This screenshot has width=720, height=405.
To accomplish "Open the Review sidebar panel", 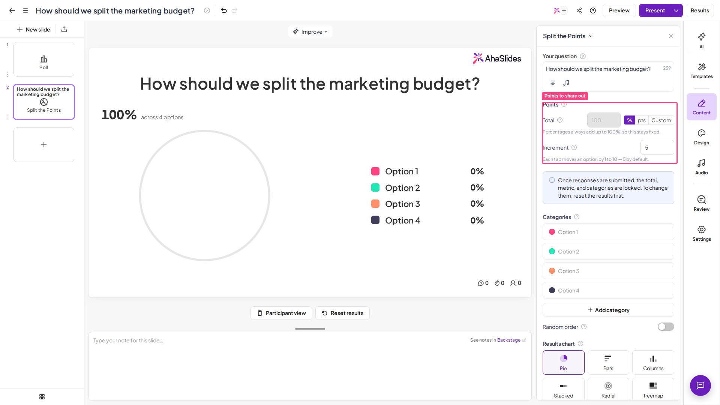I will click(x=702, y=203).
